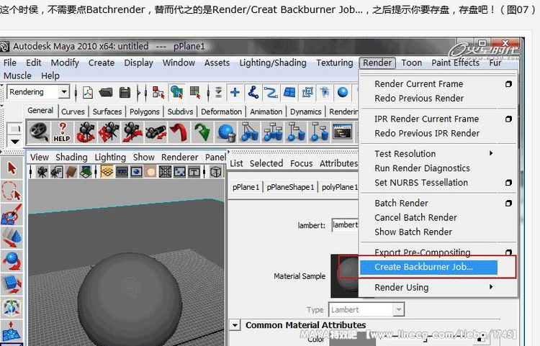The height and width of the screenshot is (346, 540).
Task: Open the Texturing menu
Action: [x=334, y=63]
